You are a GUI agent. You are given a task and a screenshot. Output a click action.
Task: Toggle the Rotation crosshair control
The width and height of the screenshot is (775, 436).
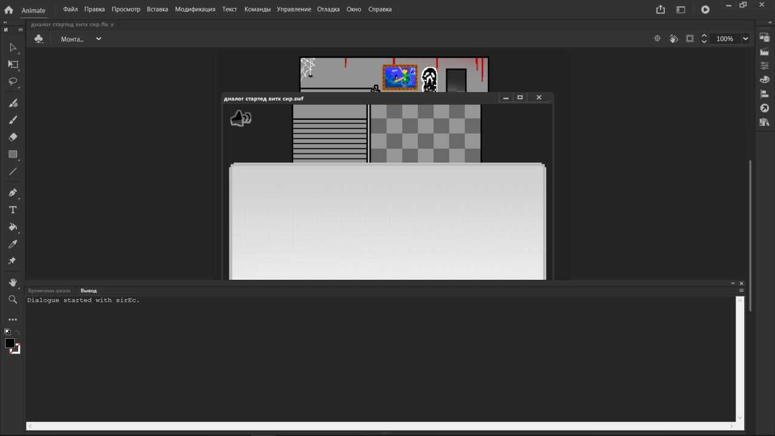pyautogui.click(x=657, y=38)
